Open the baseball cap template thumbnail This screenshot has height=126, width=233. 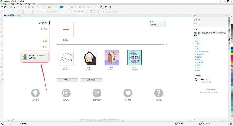66,58
